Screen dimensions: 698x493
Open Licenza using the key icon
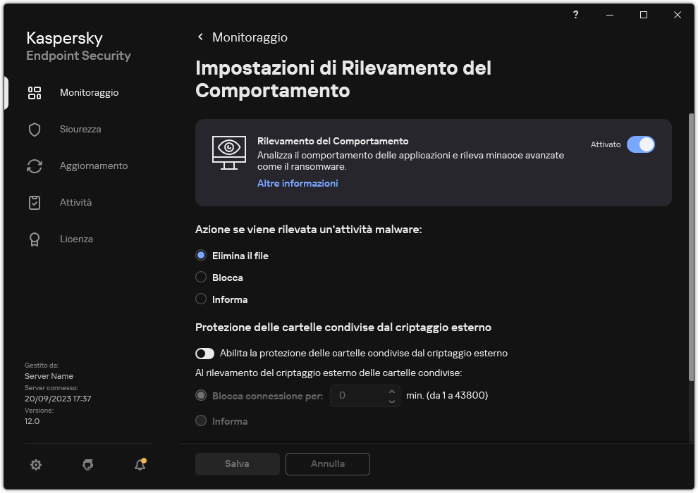click(x=35, y=239)
